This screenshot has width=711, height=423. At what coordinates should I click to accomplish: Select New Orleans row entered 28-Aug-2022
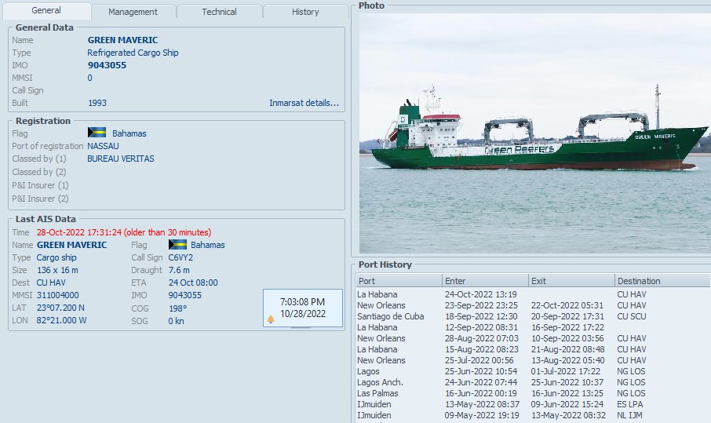coord(533,338)
